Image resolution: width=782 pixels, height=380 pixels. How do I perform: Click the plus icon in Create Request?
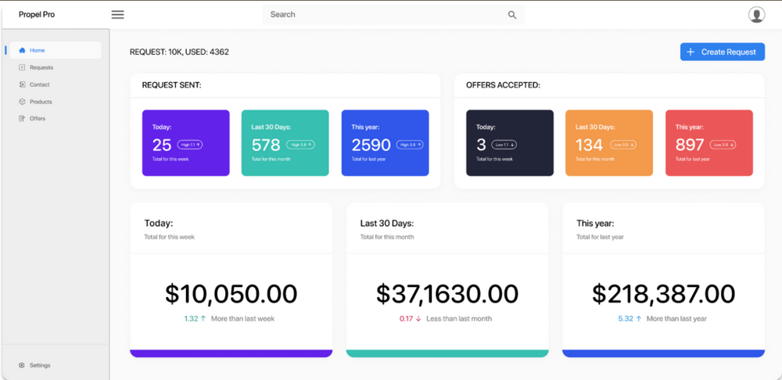pyautogui.click(x=691, y=52)
